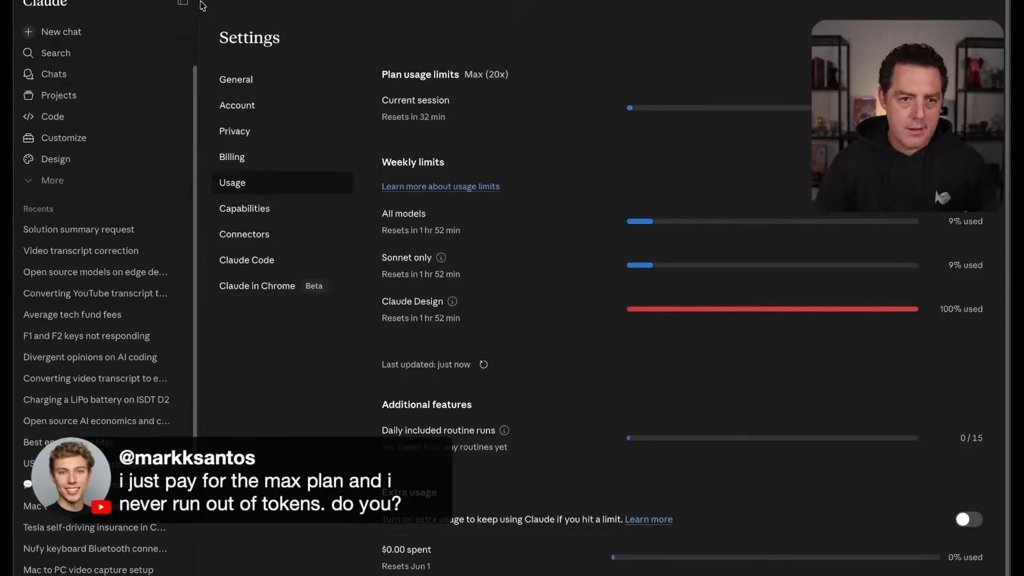Open Code via the angle brackets icon
The height and width of the screenshot is (576, 1024).
[28, 116]
